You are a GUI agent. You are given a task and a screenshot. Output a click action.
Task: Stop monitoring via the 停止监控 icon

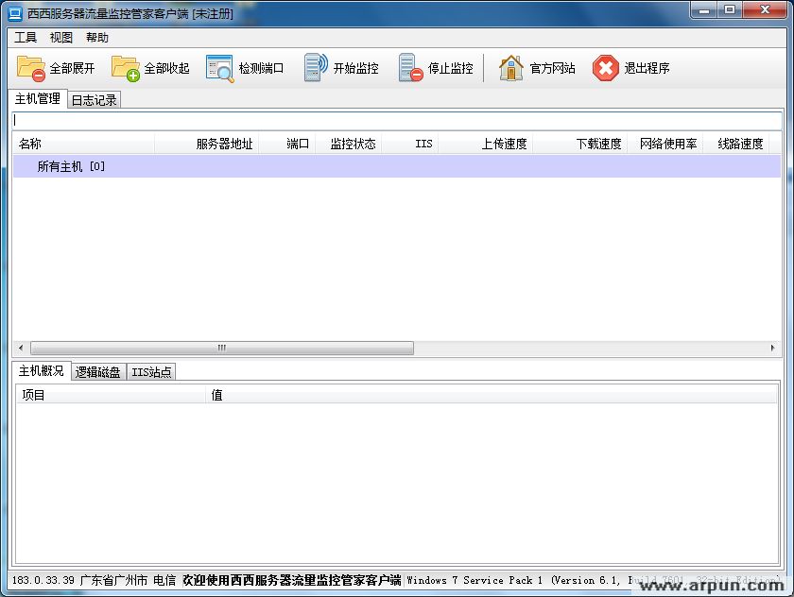(x=410, y=67)
